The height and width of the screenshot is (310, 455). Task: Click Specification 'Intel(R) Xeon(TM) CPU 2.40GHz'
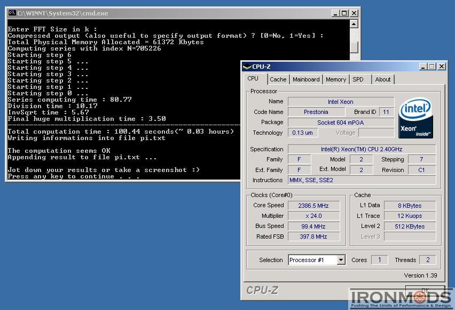[x=362, y=149]
